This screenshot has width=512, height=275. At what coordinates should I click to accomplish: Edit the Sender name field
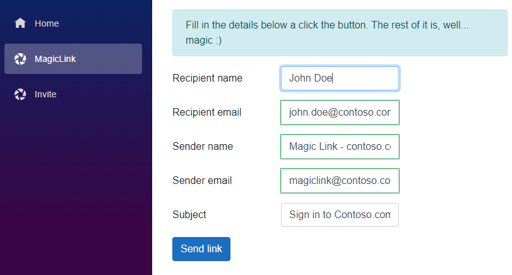(340, 147)
